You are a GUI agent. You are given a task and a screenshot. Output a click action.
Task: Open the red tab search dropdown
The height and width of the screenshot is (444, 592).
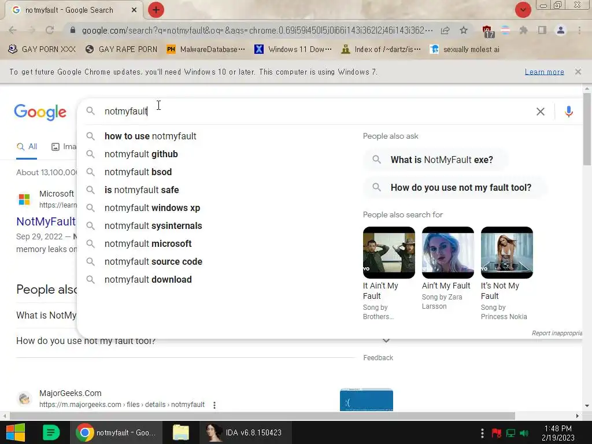(x=523, y=10)
